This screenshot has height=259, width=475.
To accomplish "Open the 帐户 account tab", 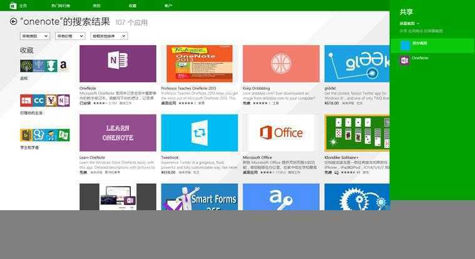I will coord(168,6).
